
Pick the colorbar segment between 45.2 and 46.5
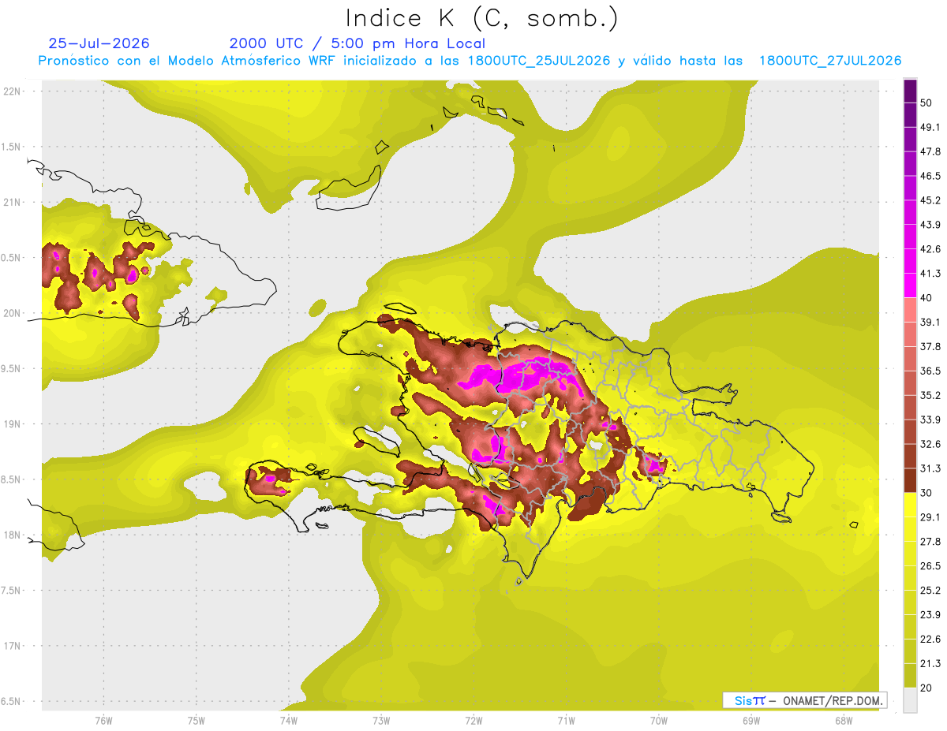[x=910, y=188]
